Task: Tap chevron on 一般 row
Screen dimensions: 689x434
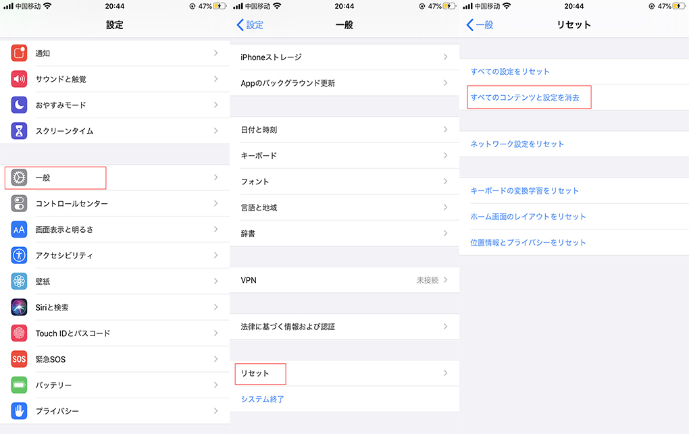Action: pos(215,177)
